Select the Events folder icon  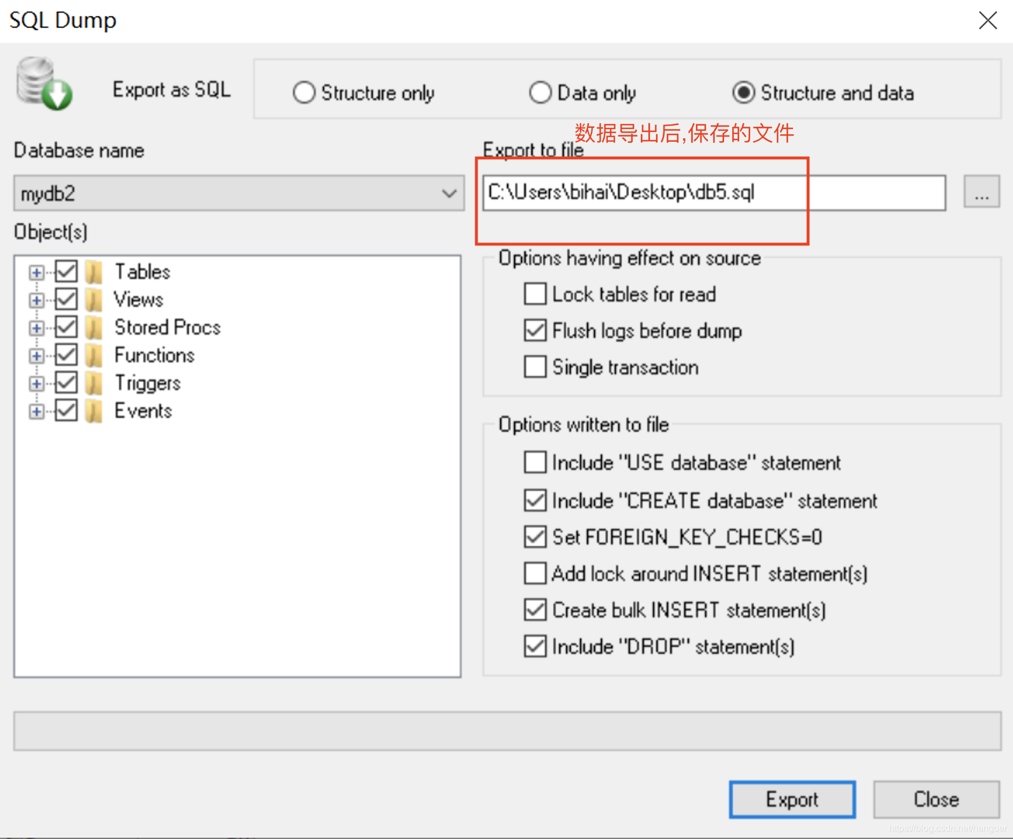tap(94, 411)
